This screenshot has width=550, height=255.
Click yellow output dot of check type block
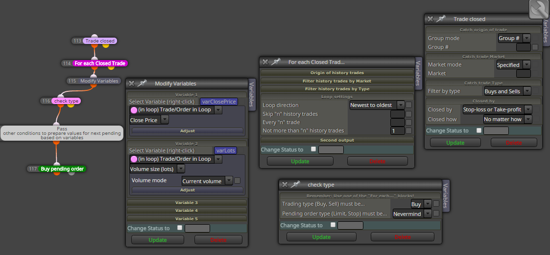point(71,106)
